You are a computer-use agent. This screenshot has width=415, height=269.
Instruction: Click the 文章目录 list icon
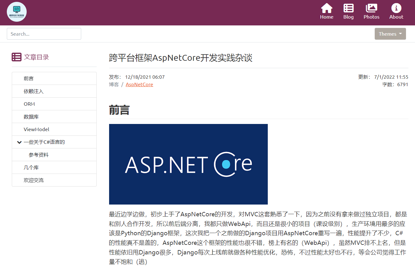click(x=16, y=57)
